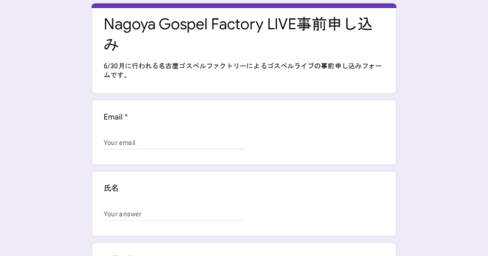Select the Email question card's blank area
Screen dimensions: 488x256
click(x=317, y=134)
